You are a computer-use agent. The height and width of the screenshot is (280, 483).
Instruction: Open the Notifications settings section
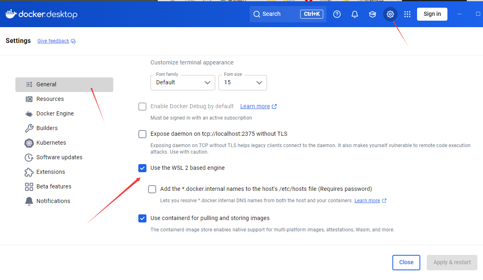point(64,201)
